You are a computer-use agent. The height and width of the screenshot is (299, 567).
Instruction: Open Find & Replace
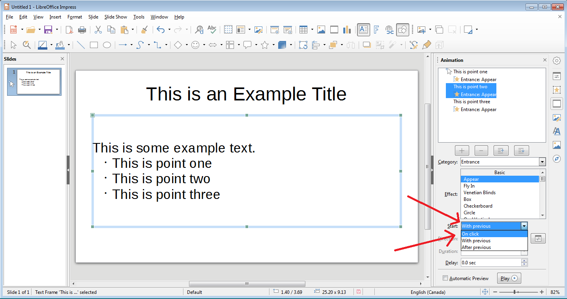[199, 30]
